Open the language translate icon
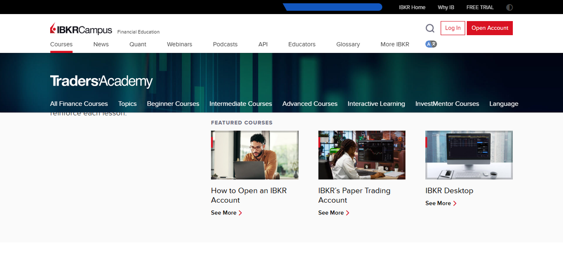Screen dimensions: 563x263 [x=431, y=44]
